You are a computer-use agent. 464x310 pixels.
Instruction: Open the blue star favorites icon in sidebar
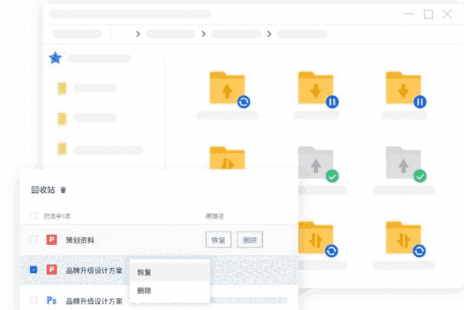click(55, 58)
